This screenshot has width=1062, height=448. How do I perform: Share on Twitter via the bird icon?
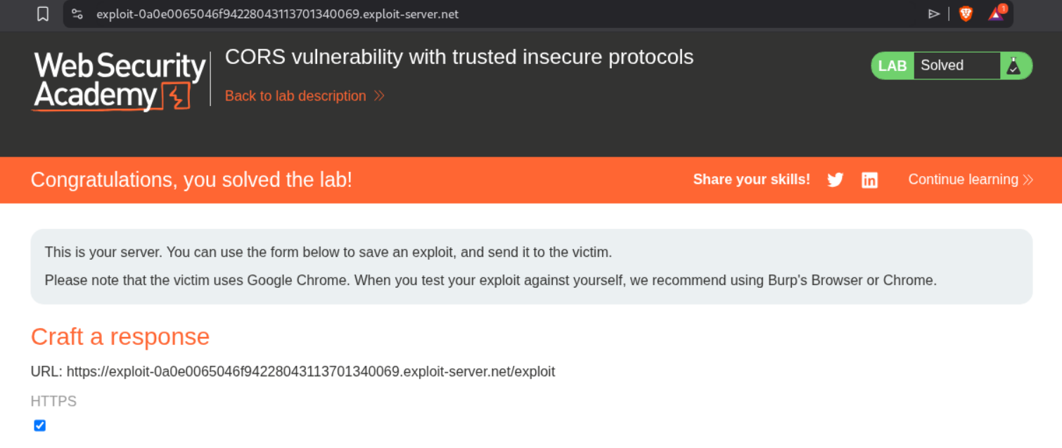(836, 180)
